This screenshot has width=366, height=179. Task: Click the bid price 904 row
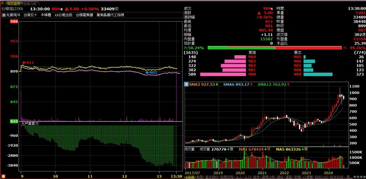(x=252, y=57)
